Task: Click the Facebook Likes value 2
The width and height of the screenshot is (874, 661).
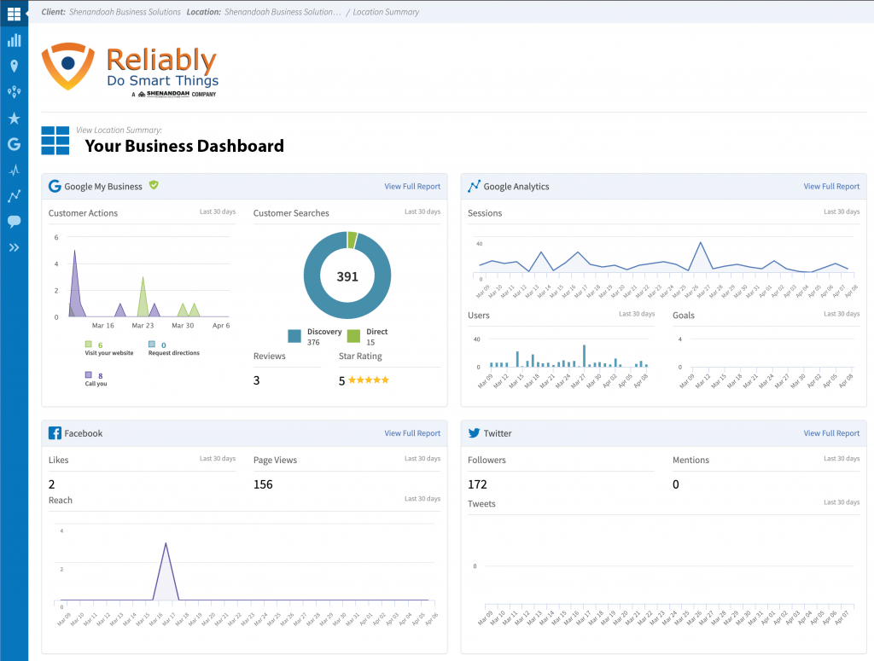Action: pyautogui.click(x=52, y=484)
